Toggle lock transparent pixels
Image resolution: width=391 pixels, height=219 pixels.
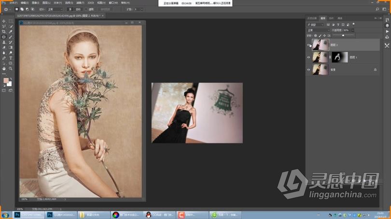[x=315, y=36]
